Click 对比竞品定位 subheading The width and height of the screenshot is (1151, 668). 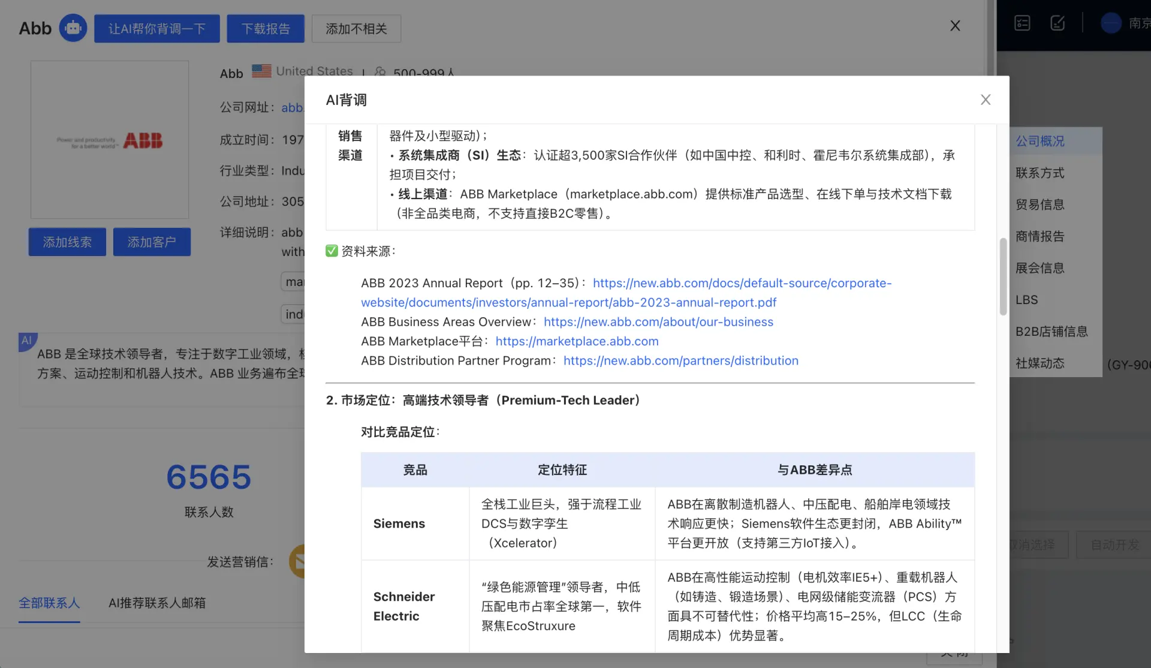click(x=400, y=432)
